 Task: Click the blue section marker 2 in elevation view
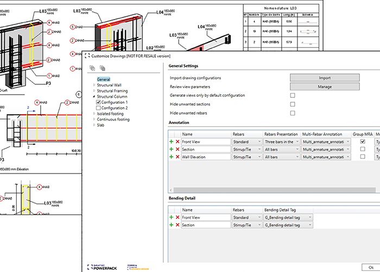pos(28,107)
